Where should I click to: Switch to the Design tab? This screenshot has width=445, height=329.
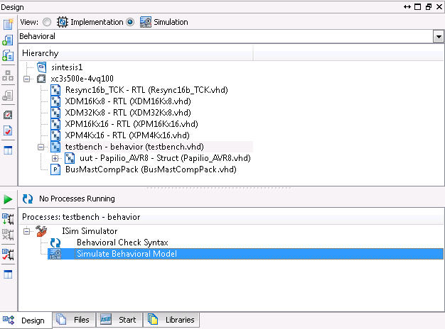[26, 320]
